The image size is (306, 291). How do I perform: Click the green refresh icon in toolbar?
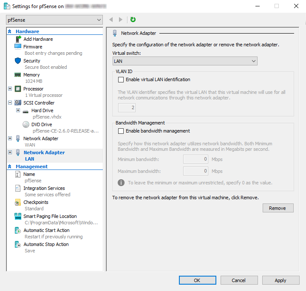tap(133, 20)
